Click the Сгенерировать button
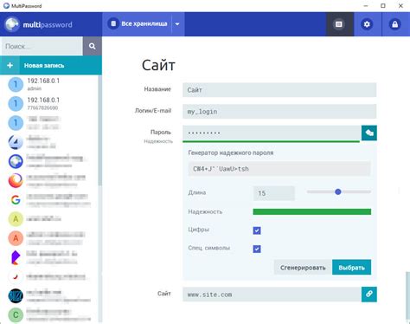The height and width of the screenshot is (324, 410). [x=303, y=268]
